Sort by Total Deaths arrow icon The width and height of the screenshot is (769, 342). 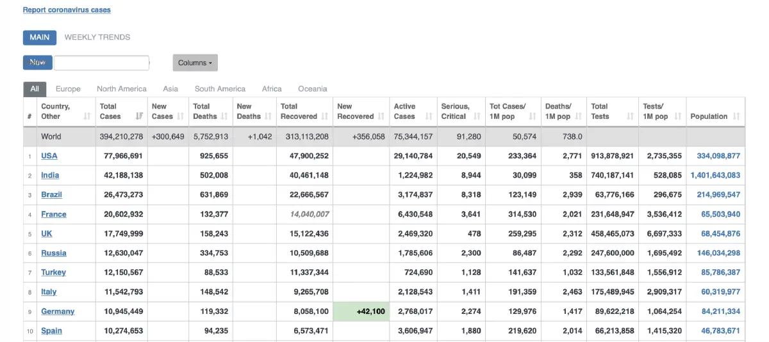[224, 116]
